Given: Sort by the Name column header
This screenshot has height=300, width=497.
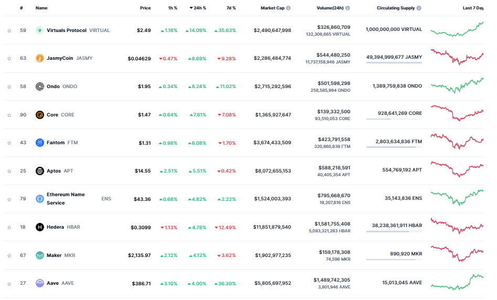Looking at the screenshot, I should click(41, 8).
